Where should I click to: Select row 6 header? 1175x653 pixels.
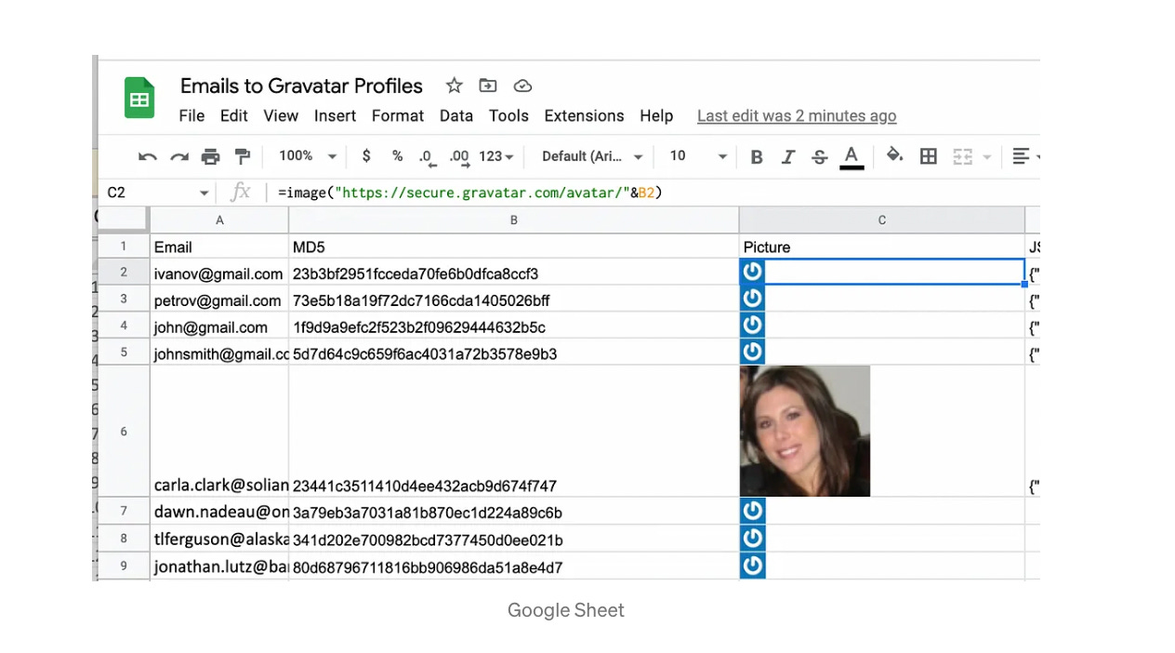pos(124,432)
